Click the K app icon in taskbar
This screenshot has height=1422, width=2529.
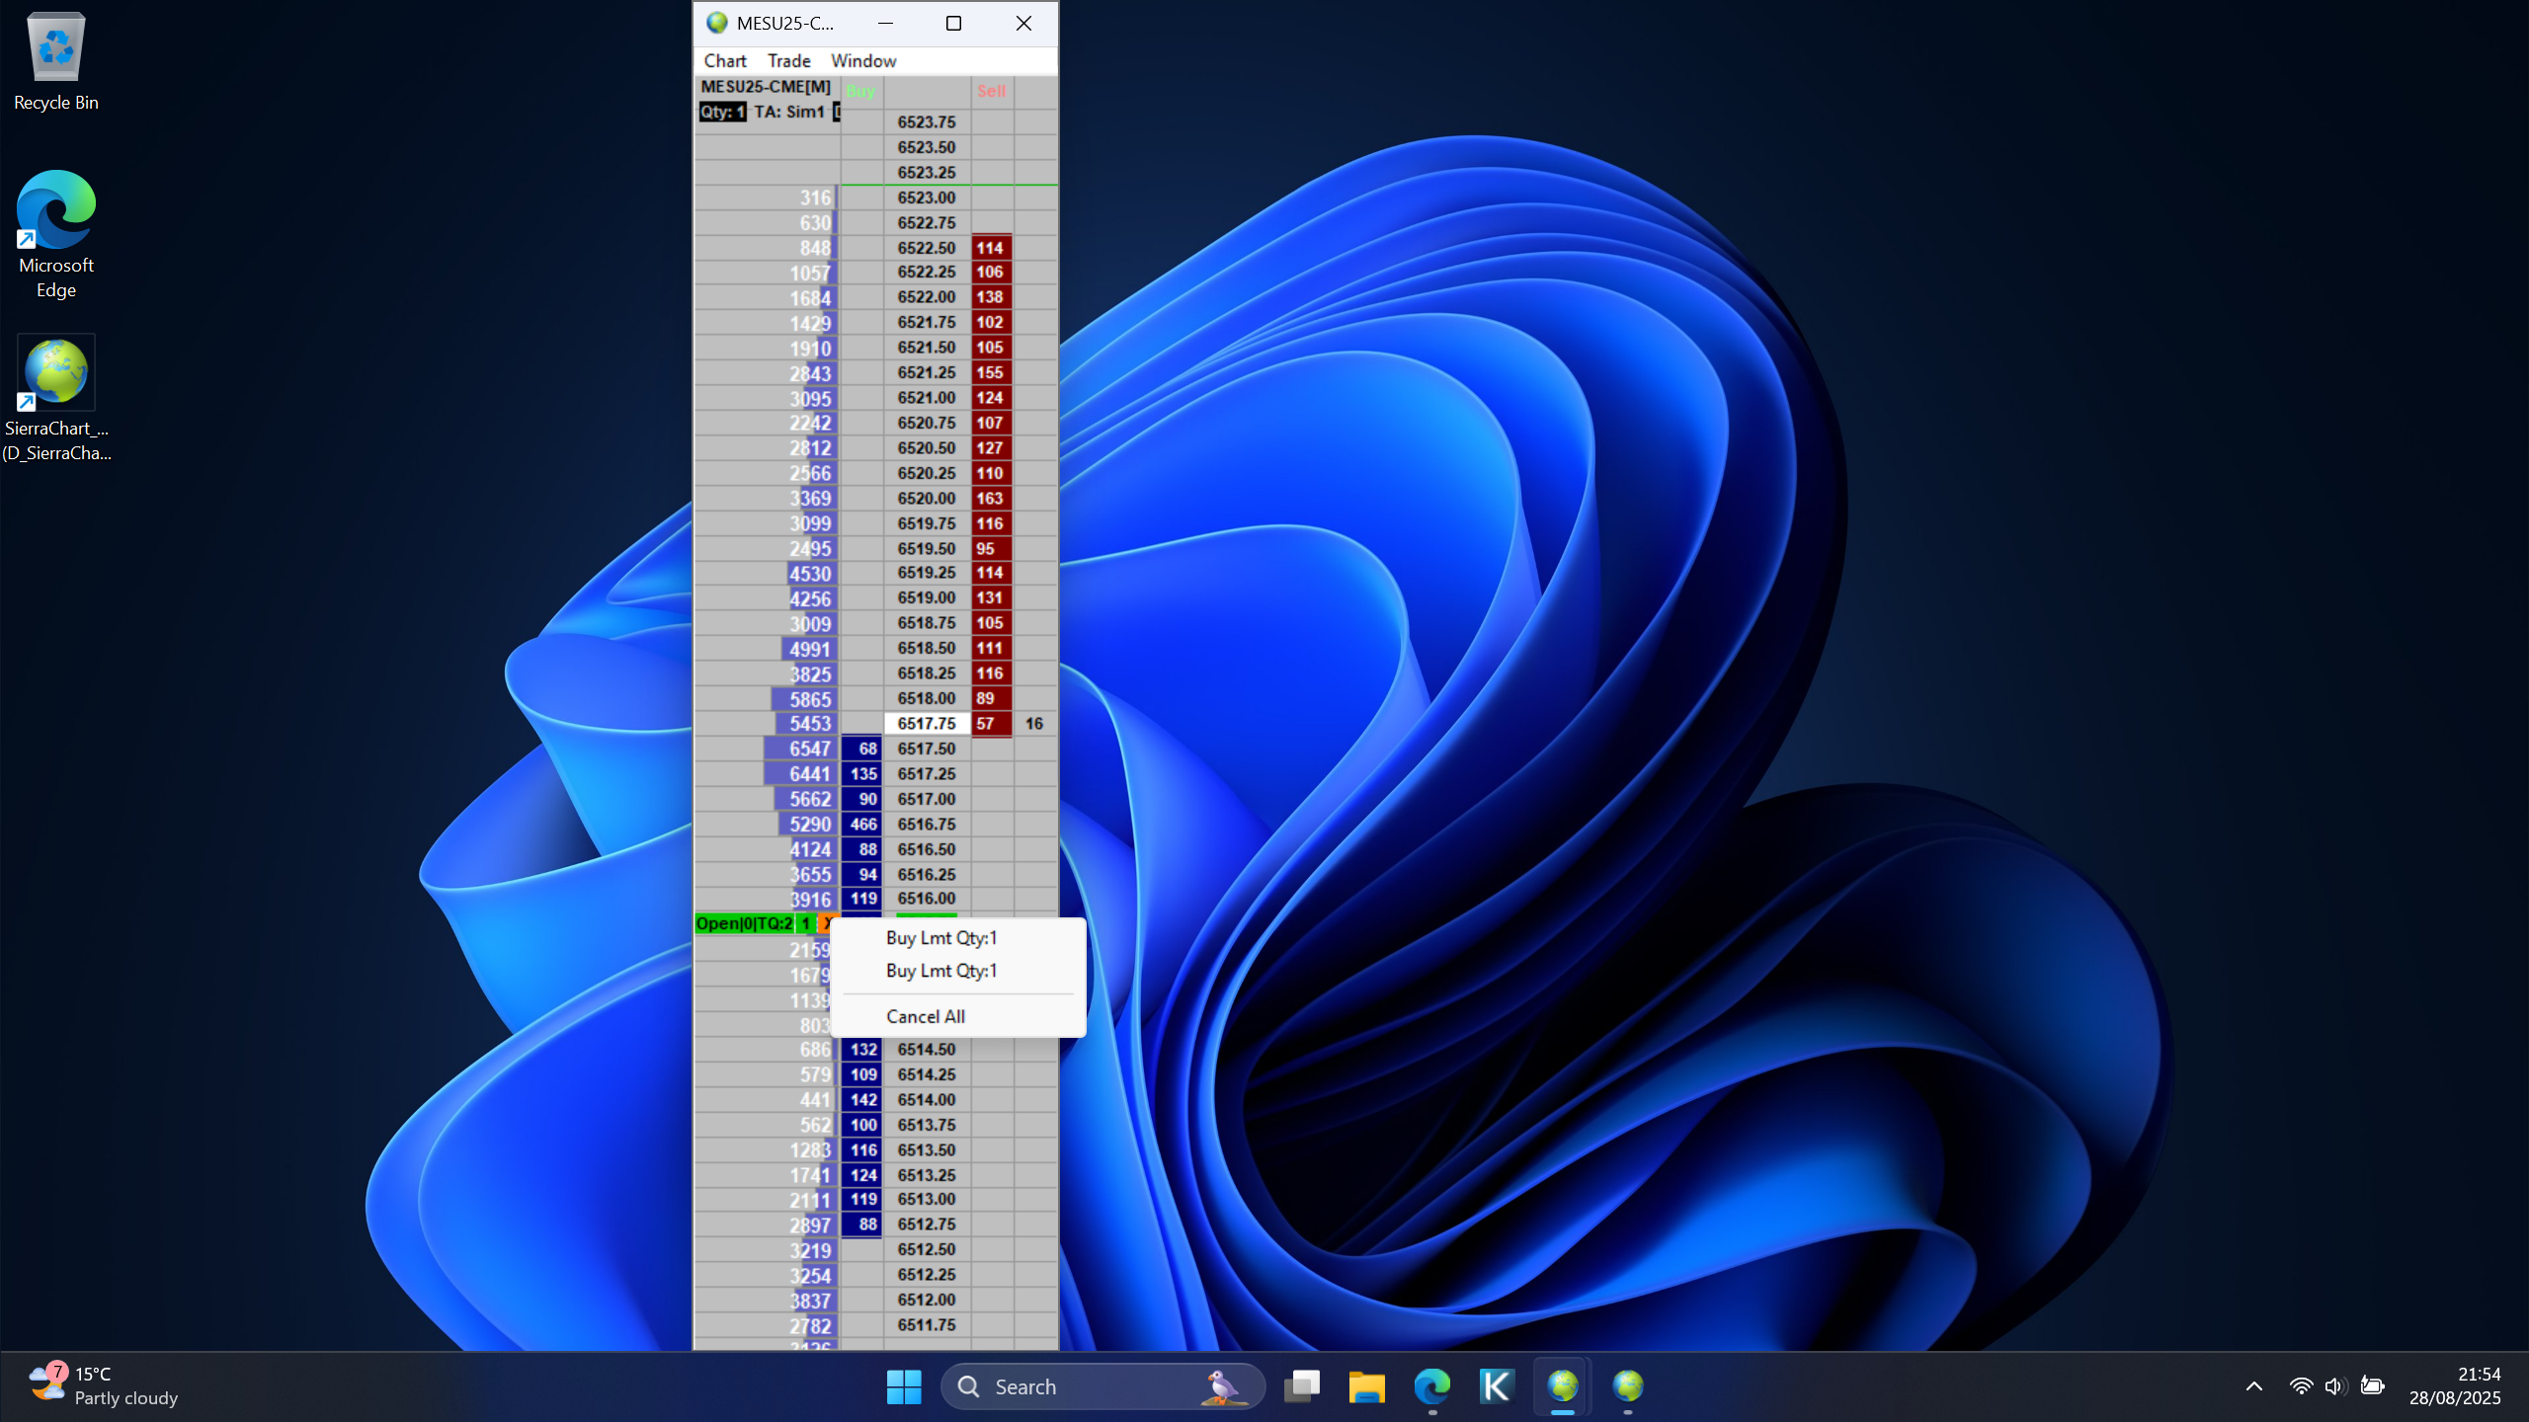point(1497,1386)
